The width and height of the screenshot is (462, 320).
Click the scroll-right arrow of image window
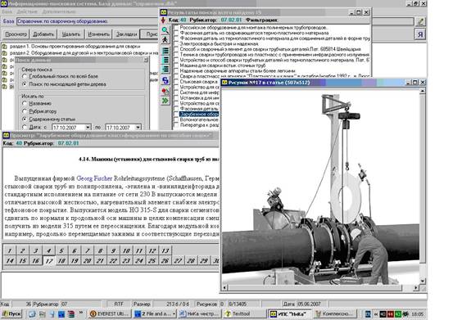point(416,287)
